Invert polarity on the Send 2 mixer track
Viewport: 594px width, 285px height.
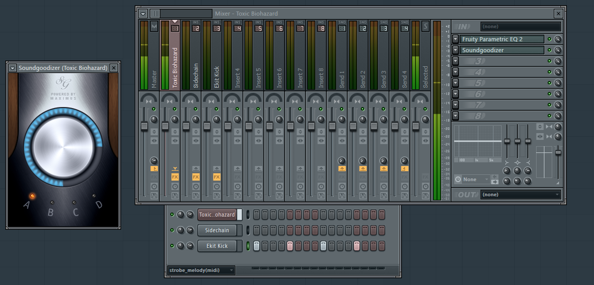point(363,132)
